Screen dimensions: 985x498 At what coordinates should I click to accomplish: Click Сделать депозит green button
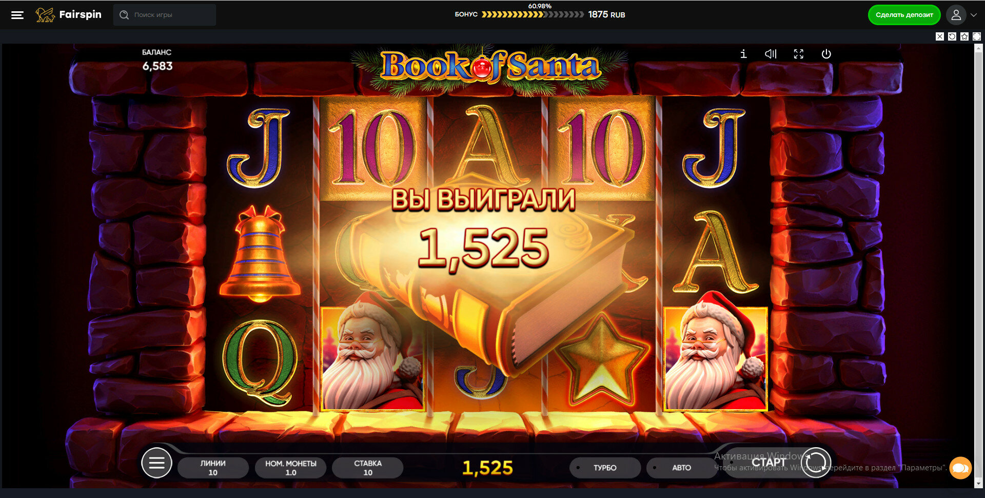[x=904, y=15]
